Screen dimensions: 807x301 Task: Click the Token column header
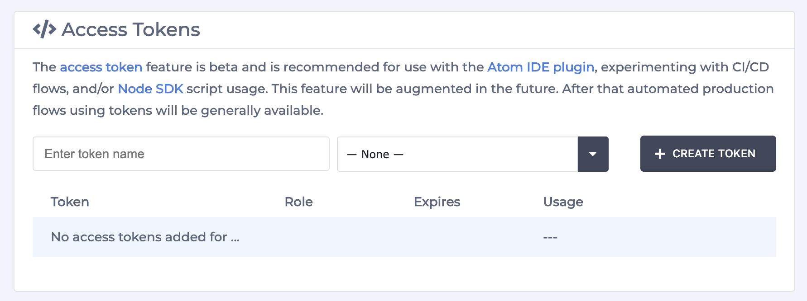click(x=70, y=202)
